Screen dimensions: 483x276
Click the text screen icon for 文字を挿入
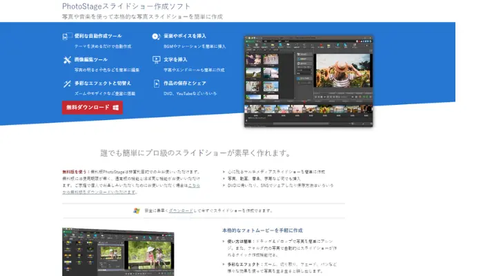156,60
